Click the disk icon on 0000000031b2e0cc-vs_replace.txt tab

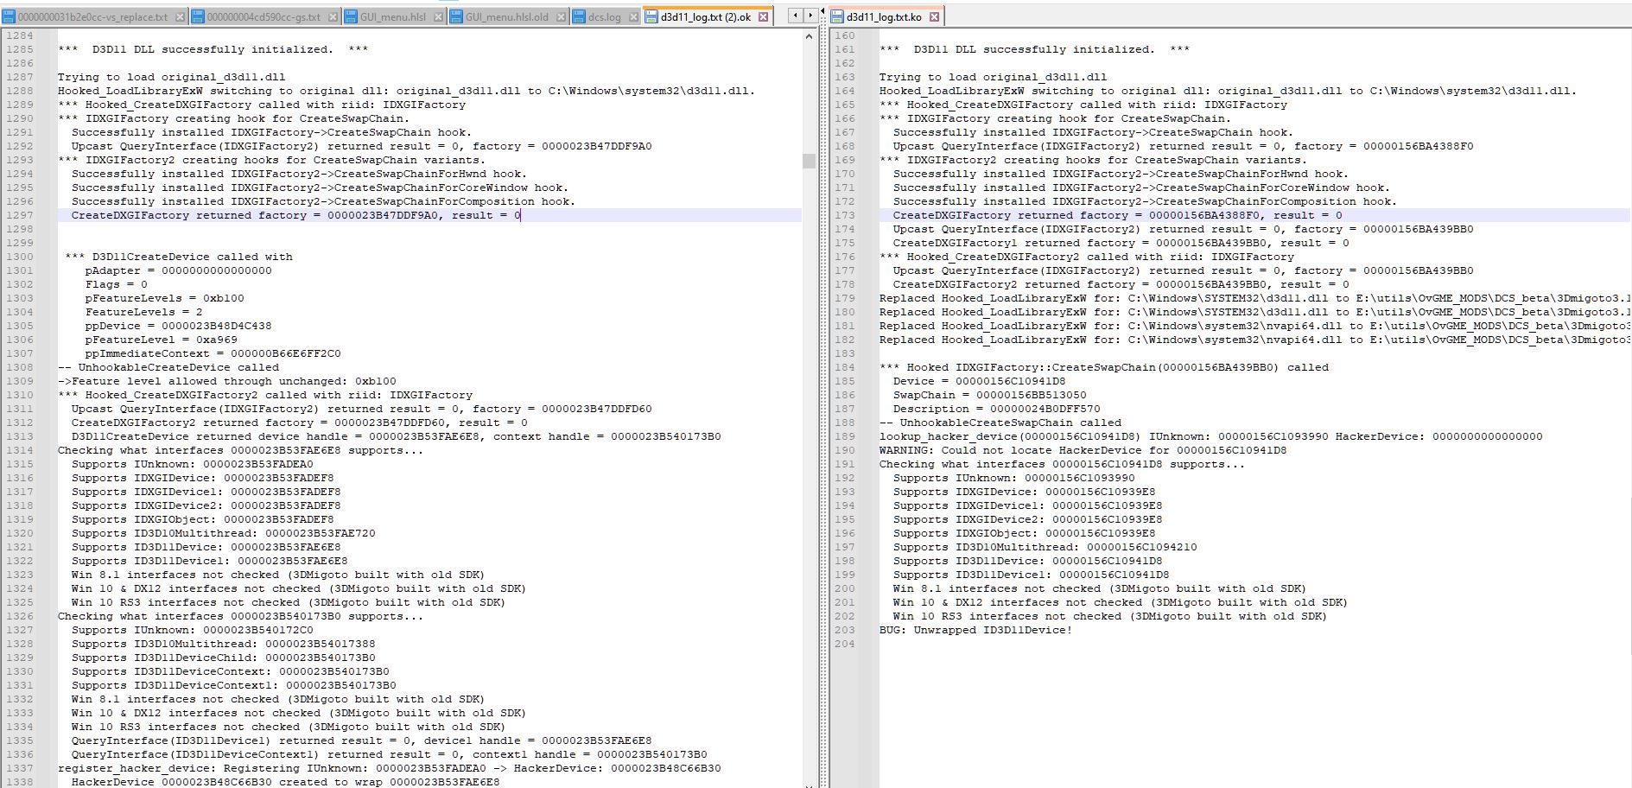coord(9,15)
